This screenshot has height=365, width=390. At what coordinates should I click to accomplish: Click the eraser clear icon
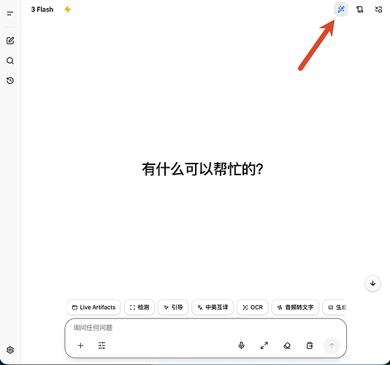tap(287, 345)
